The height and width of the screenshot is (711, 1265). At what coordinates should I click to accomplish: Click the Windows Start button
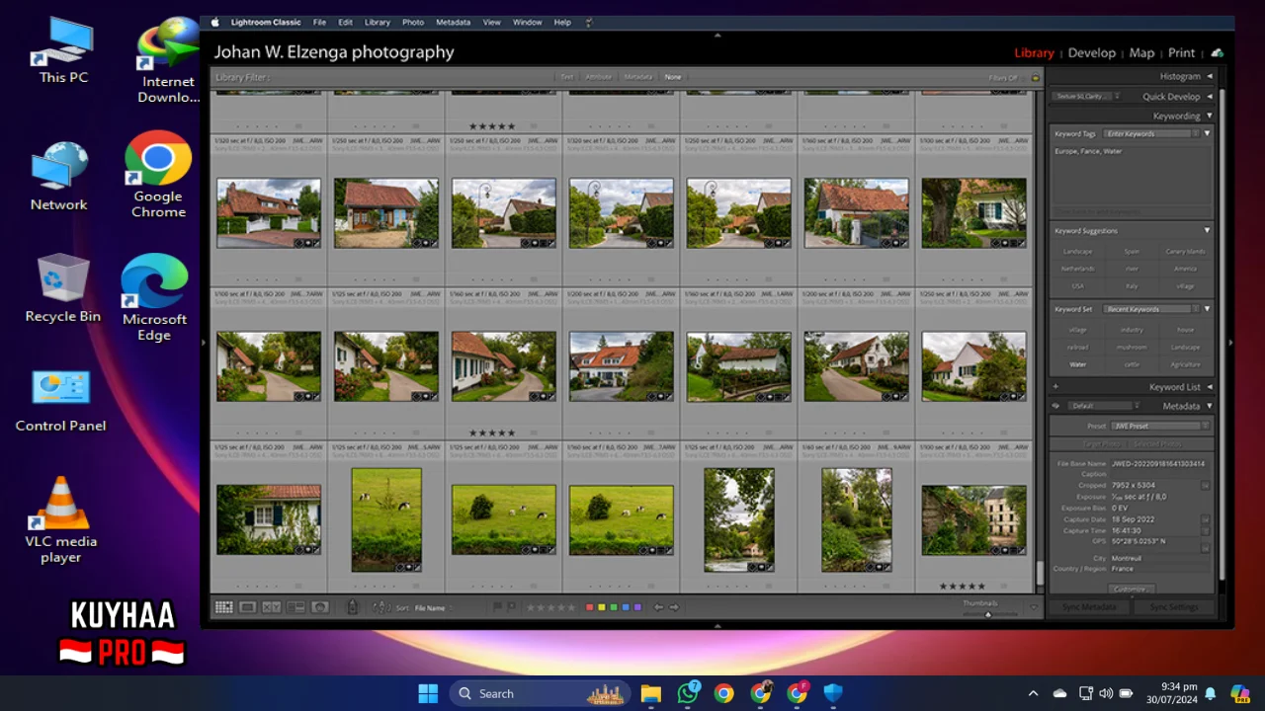pyautogui.click(x=428, y=693)
